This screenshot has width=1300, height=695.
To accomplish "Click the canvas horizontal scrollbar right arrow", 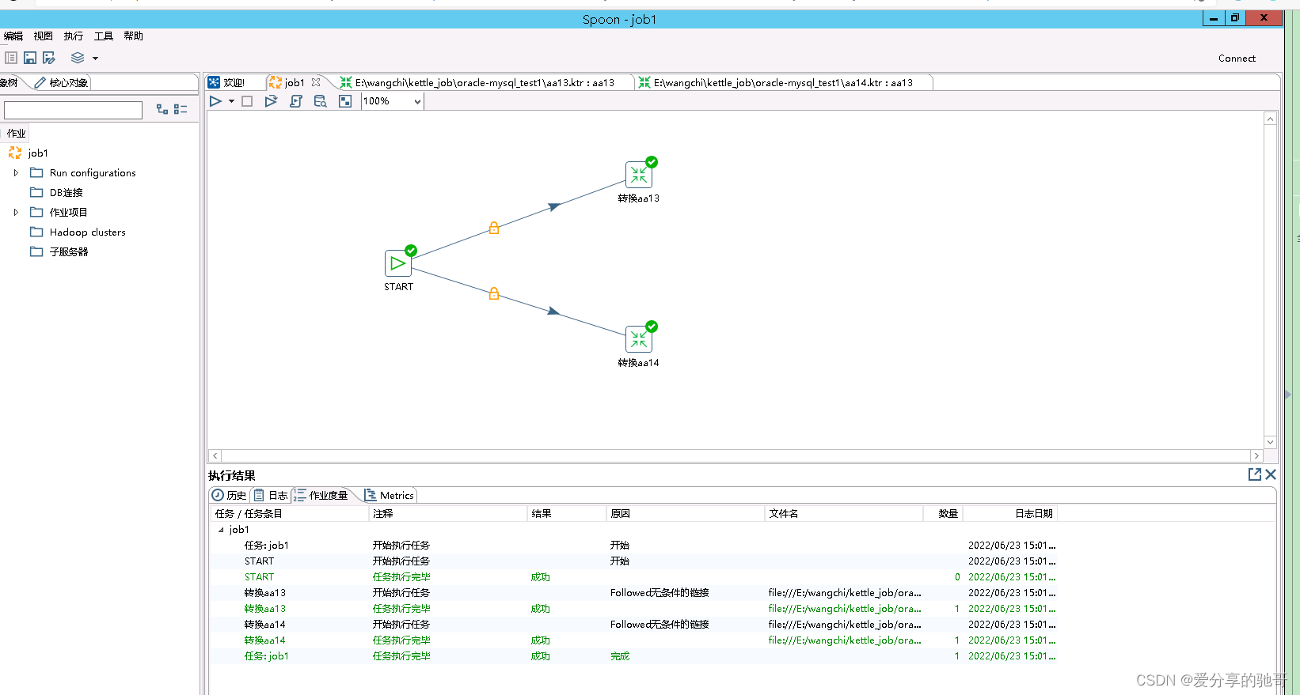I will (1256, 456).
